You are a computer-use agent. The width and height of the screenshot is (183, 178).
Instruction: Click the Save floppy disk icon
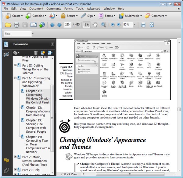tap(25, 25)
